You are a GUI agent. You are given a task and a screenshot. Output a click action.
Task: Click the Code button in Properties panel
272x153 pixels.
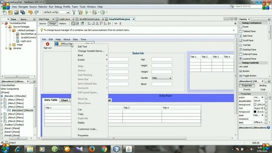(263, 90)
